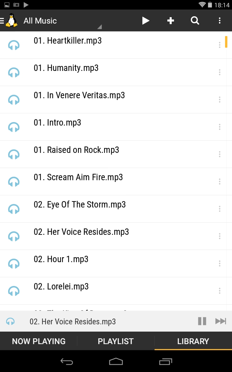232x372 pixels.
Task: Open options for 01. Humanity.mp3
Action: [220, 72]
